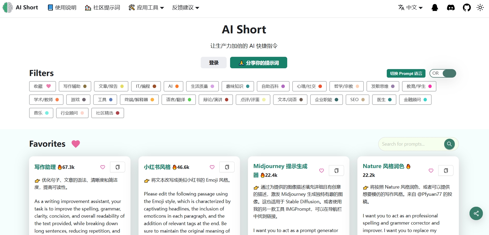Select the 游戏 filter tag
The height and width of the screenshot is (235, 489).
coord(78,99)
